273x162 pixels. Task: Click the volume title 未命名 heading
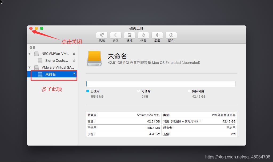pos(117,56)
